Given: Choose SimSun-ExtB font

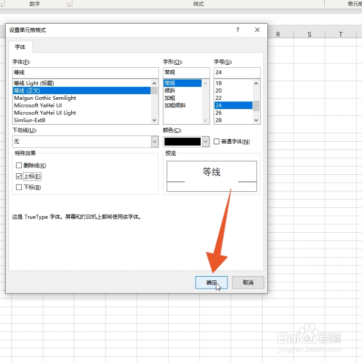Looking at the screenshot, I should click(82, 120).
